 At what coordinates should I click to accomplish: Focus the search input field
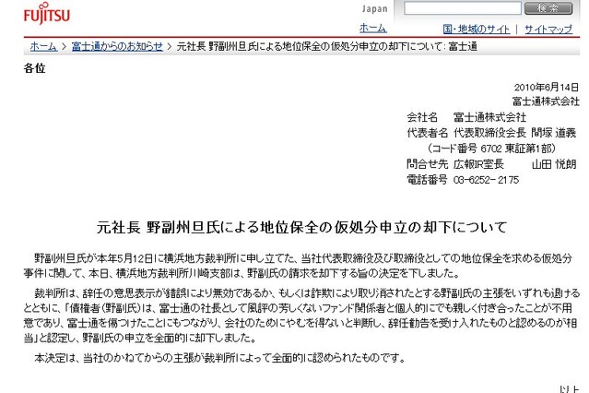[463, 8]
